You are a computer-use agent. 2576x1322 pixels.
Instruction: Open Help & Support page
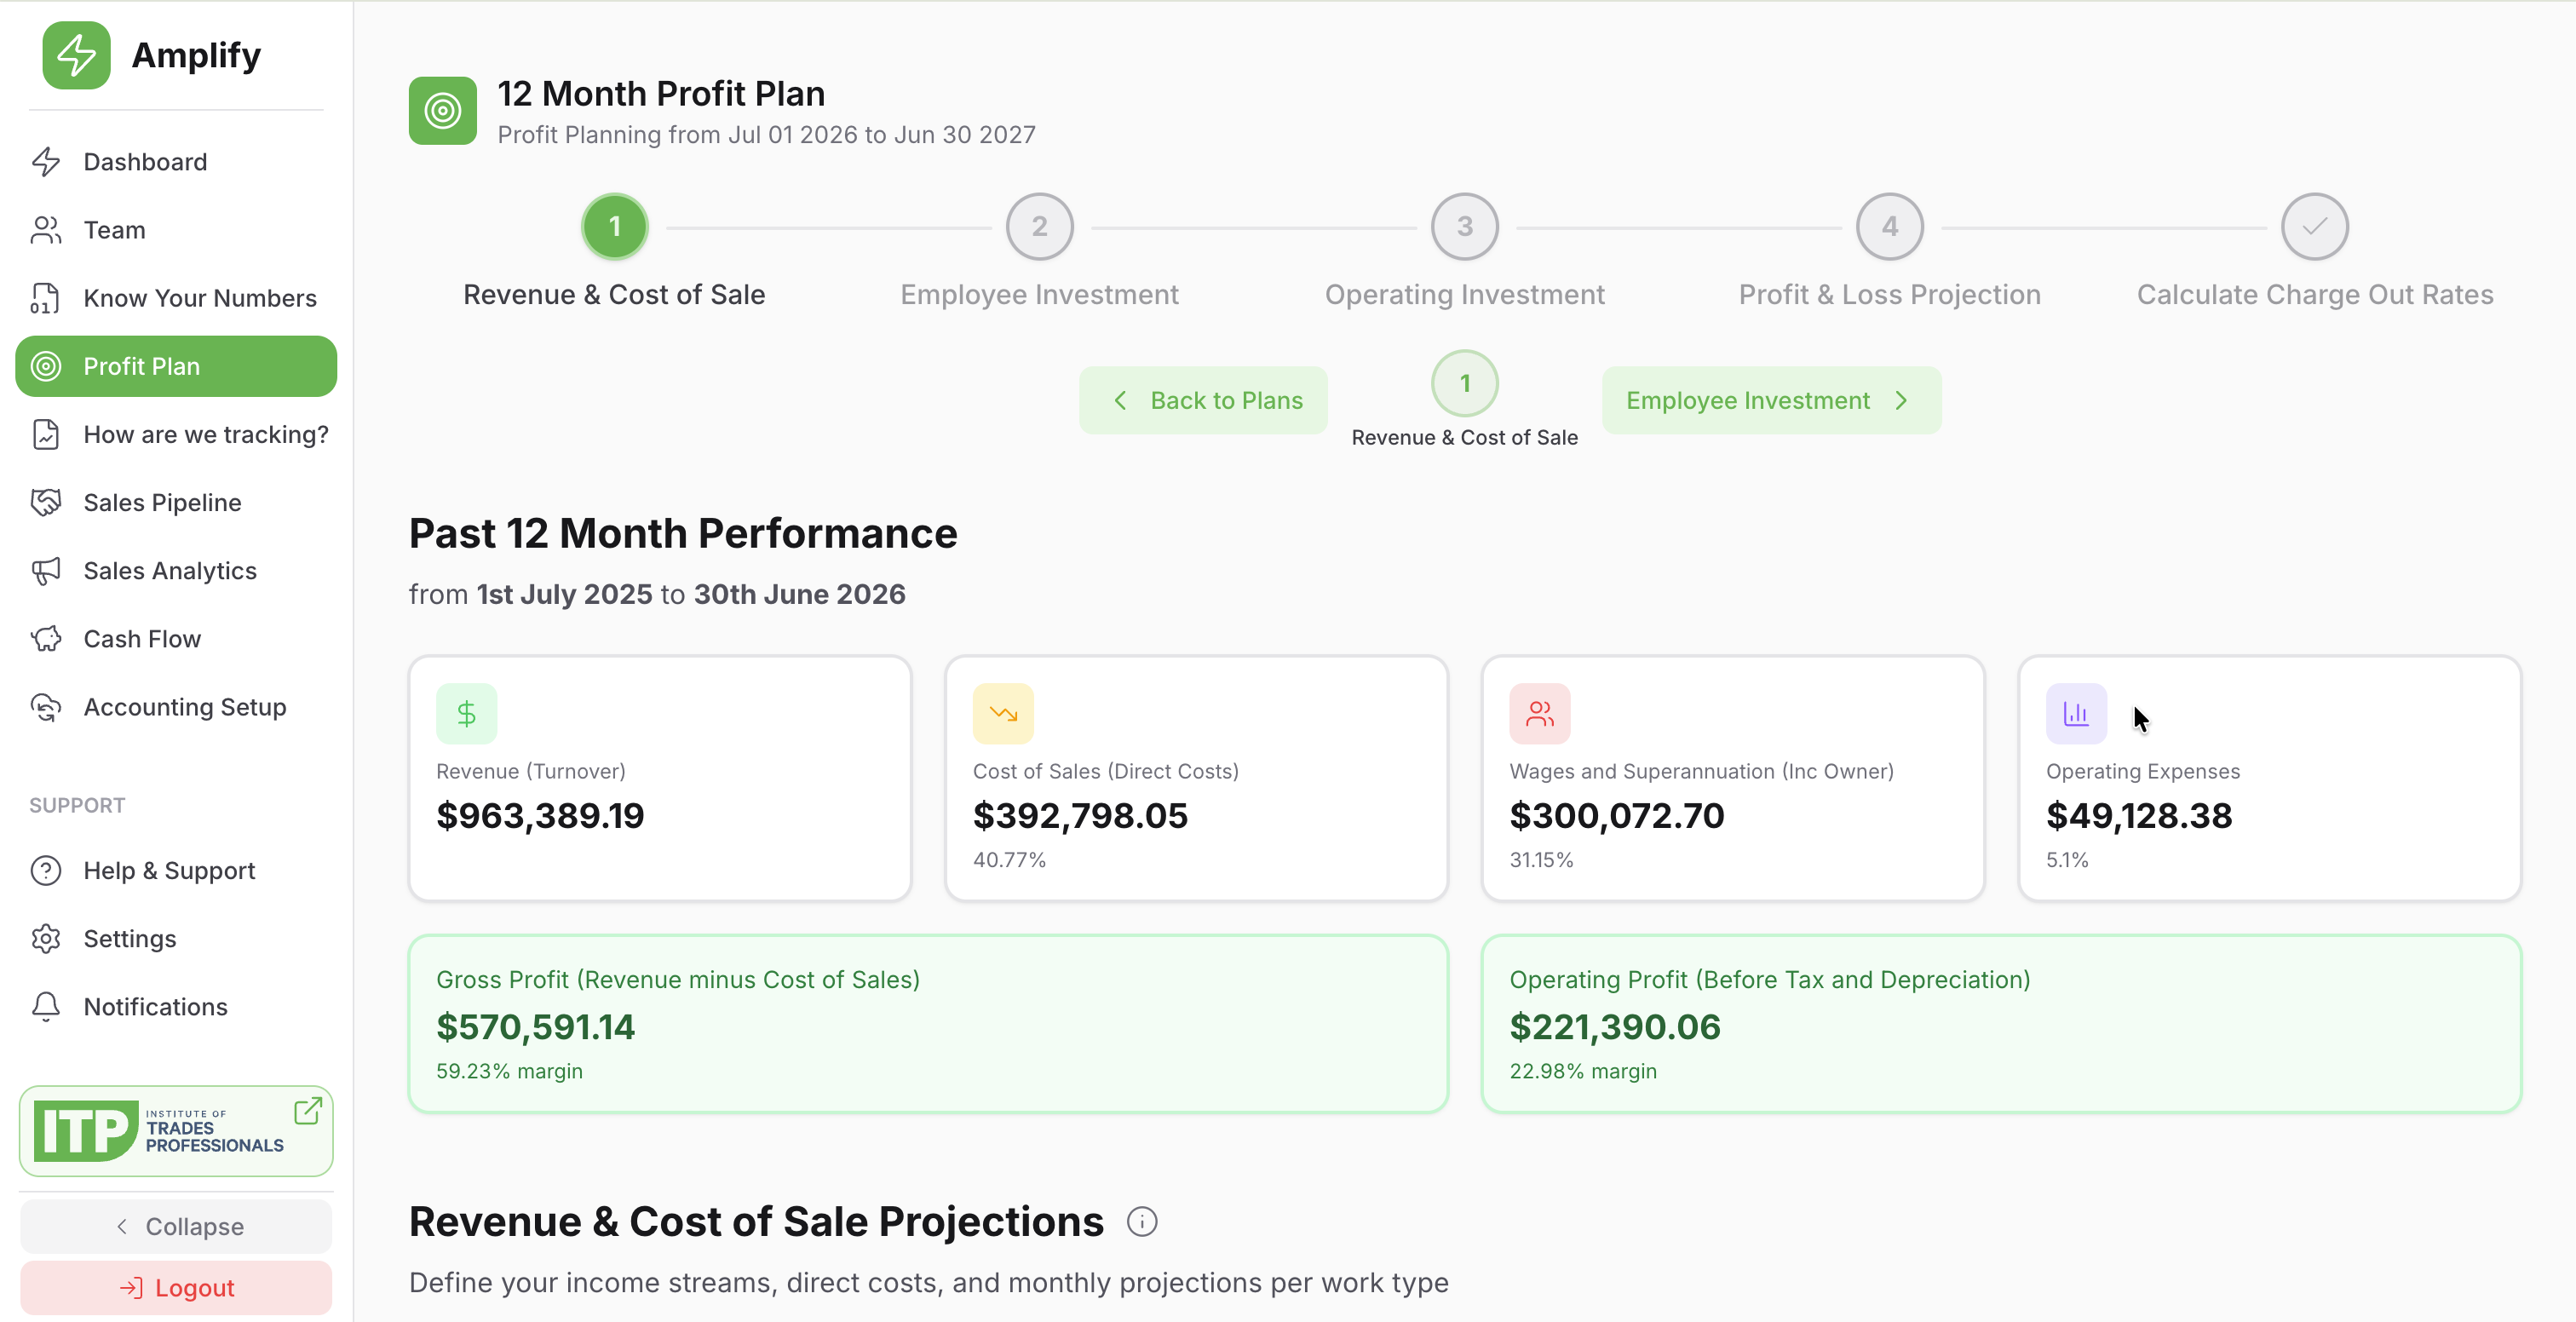[176, 871]
